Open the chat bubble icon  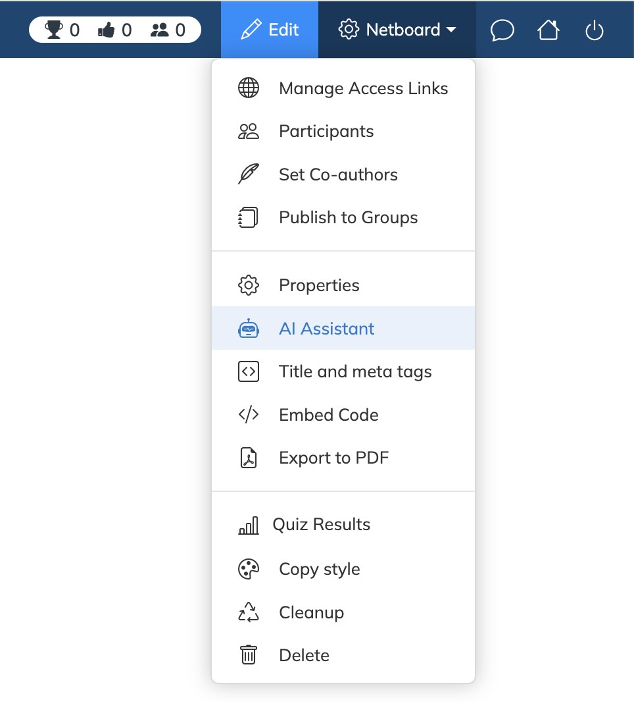(x=502, y=30)
